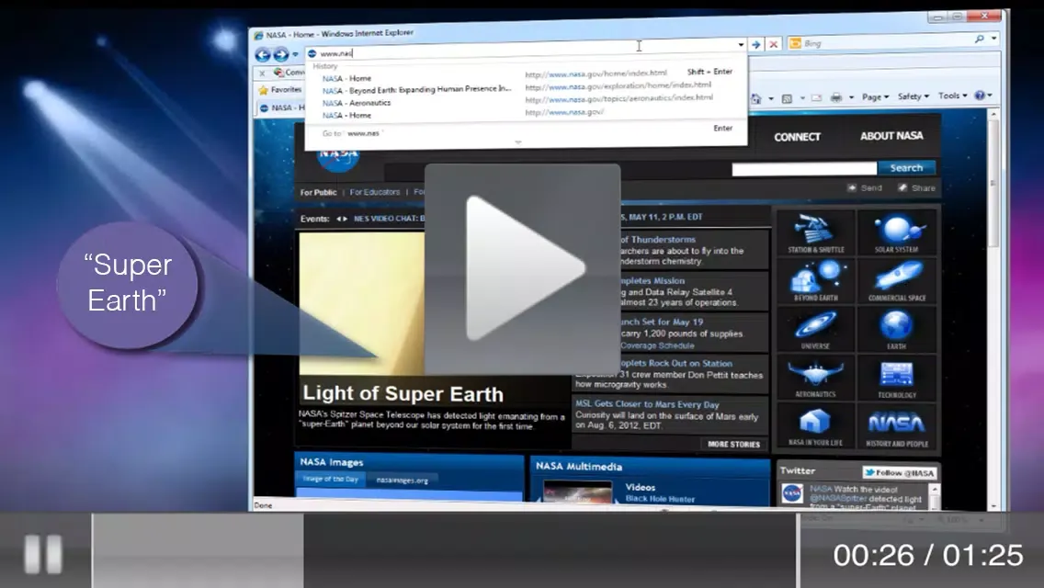Open the Station & Shuttle icon tile
This screenshot has width=1044, height=588.
816,233
